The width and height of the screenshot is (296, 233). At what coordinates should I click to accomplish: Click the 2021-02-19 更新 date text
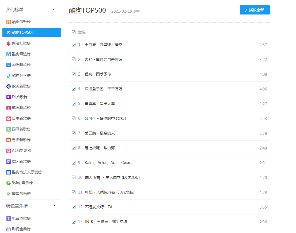(126, 11)
